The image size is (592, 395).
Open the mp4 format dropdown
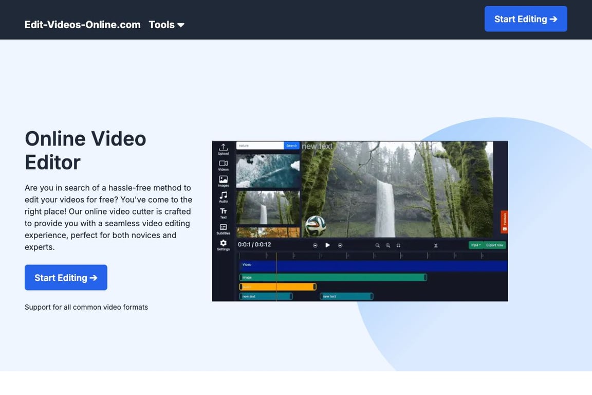click(476, 245)
